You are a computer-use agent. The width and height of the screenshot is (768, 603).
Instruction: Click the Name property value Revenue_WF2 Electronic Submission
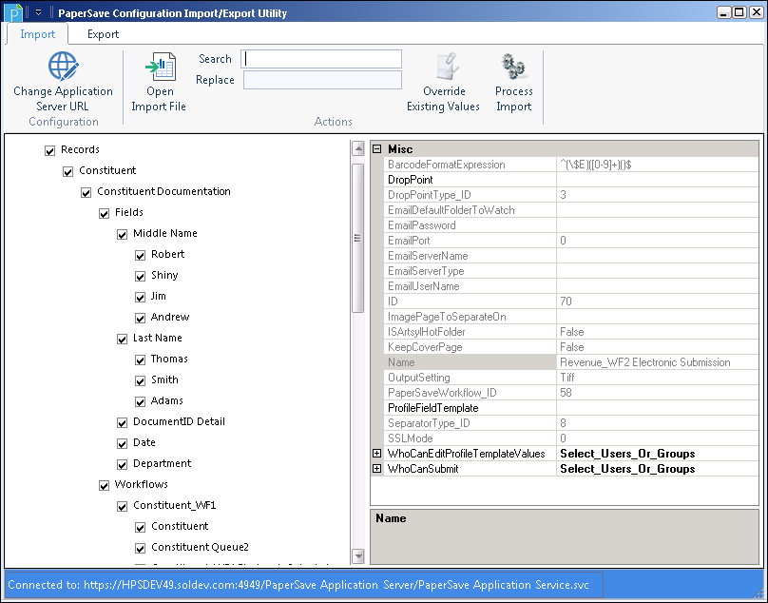tap(645, 361)
